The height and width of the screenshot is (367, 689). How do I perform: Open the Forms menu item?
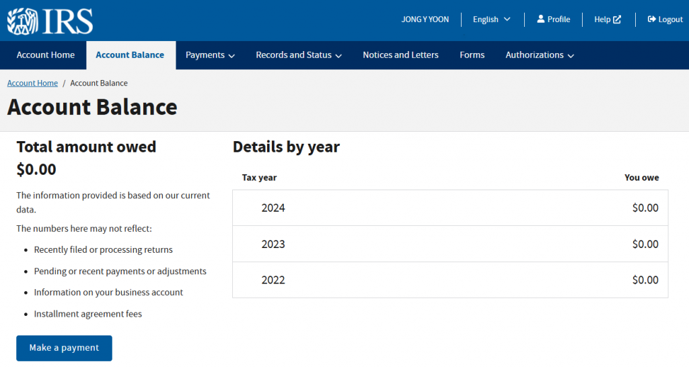click(472, 55)
